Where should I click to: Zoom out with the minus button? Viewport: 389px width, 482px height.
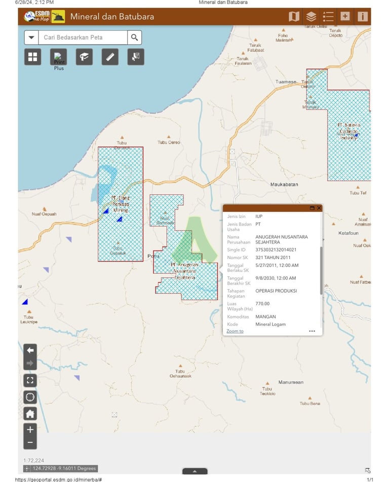coord(30,443)
